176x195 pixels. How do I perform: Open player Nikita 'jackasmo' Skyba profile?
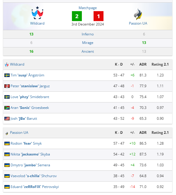tap(30, 154)
